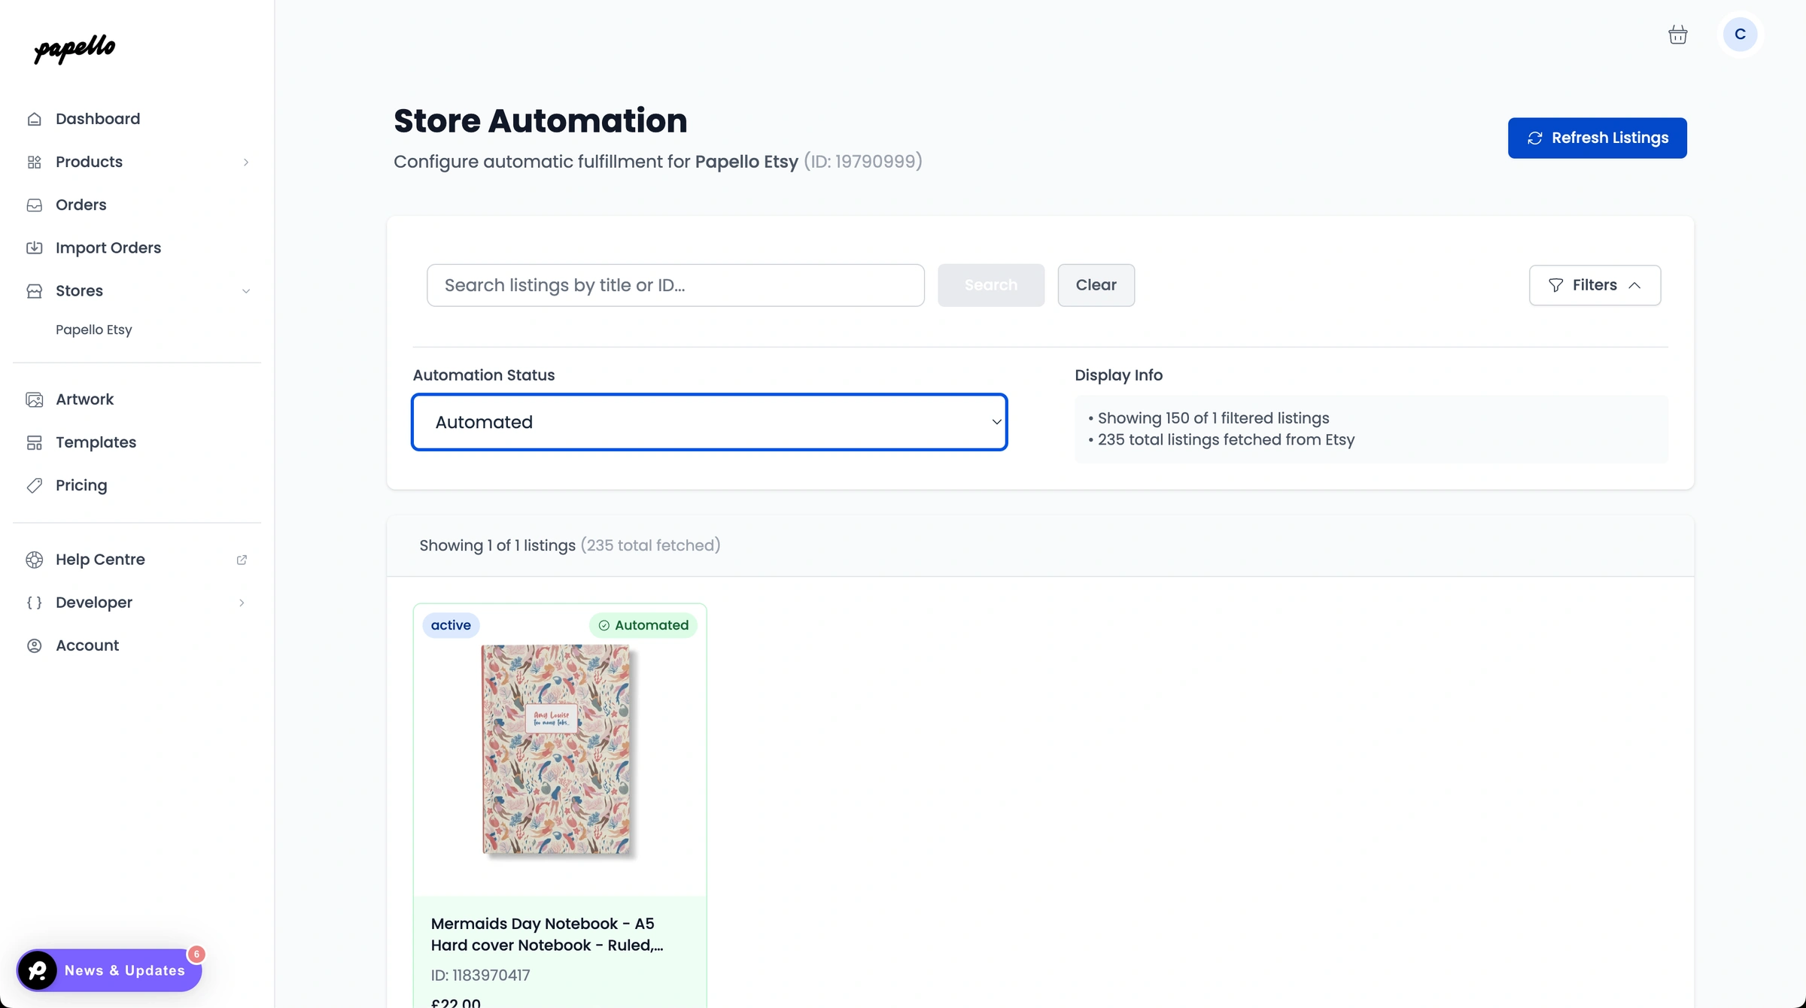1806x1008 pixels.
Task: Click the Artwork palette icon
Action: pyautogui.click(x=35, y=399)
